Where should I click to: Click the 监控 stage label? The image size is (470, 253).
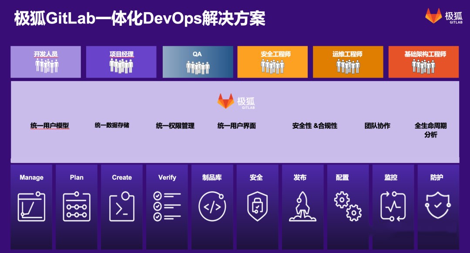(x=391, y=178)
